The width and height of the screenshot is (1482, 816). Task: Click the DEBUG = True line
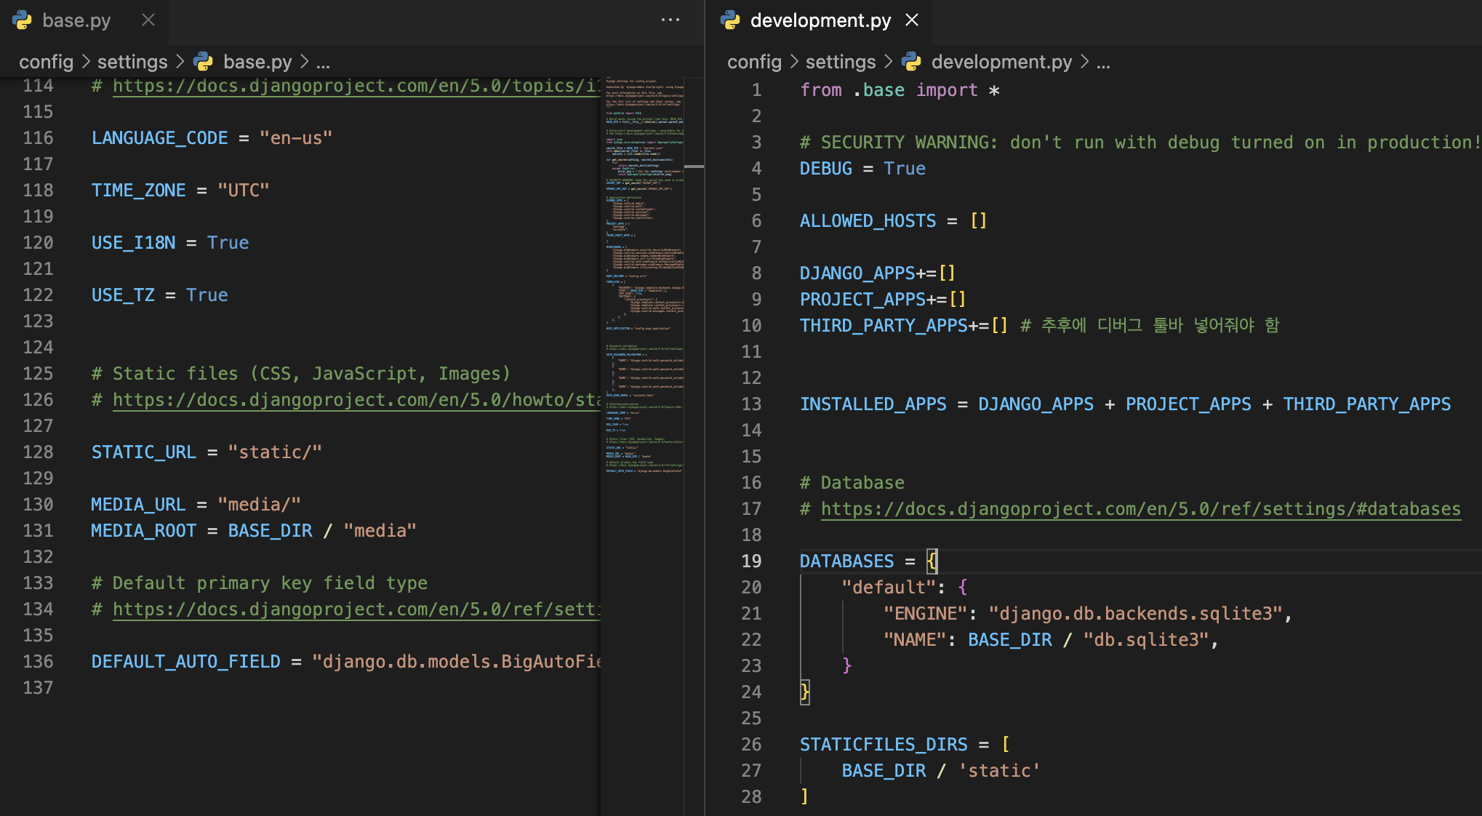pyautogui.click(x=862, y=169)
